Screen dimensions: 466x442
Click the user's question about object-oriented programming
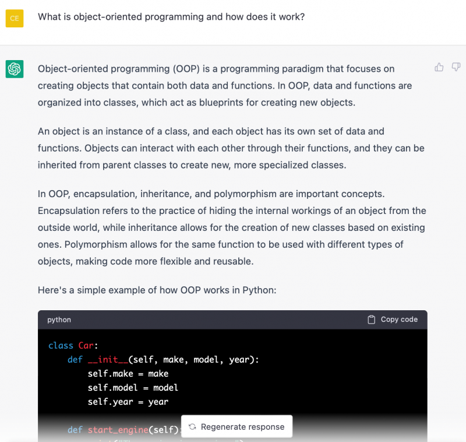point(171,17)
